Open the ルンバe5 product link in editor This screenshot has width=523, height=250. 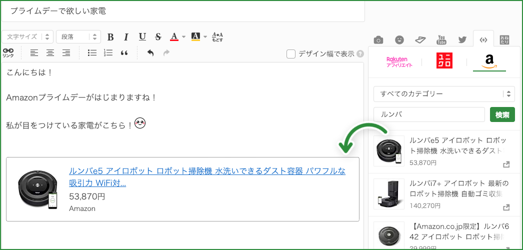pos(207,177)
